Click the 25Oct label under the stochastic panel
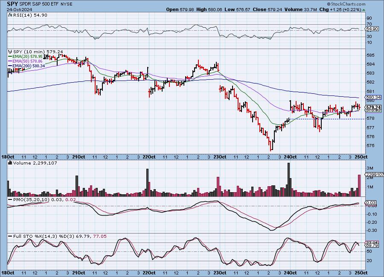 point(361,273)
